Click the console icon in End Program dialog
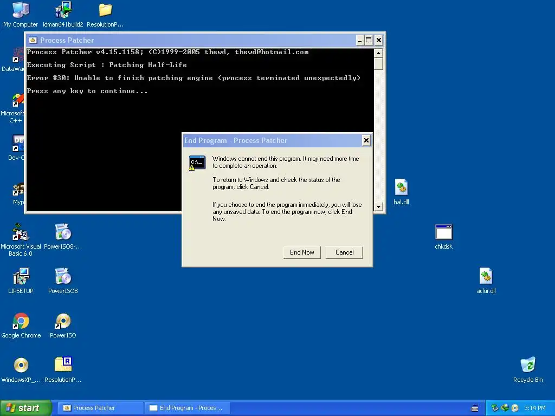The width and height of the screenshot is (555, 416). [x=197, y=162]
